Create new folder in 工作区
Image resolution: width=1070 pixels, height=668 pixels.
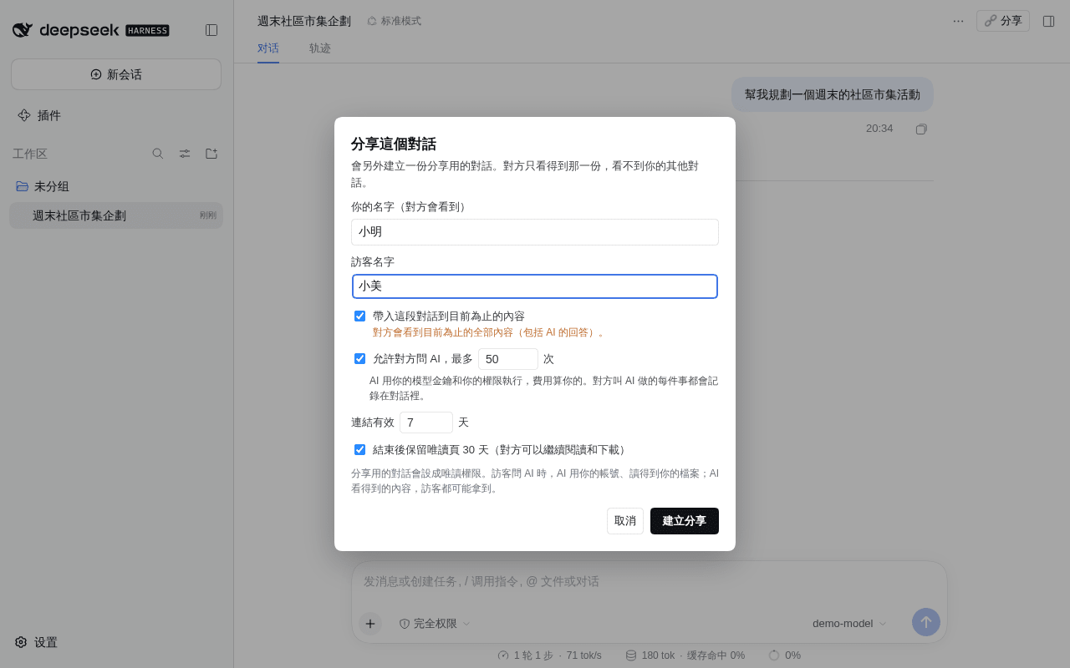click(211, 154)
